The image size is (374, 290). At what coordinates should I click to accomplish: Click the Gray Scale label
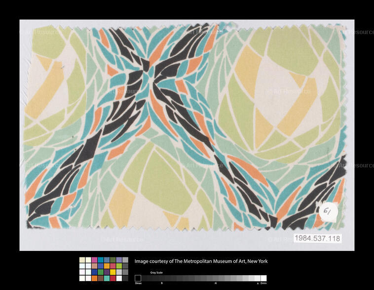(156, 273)
